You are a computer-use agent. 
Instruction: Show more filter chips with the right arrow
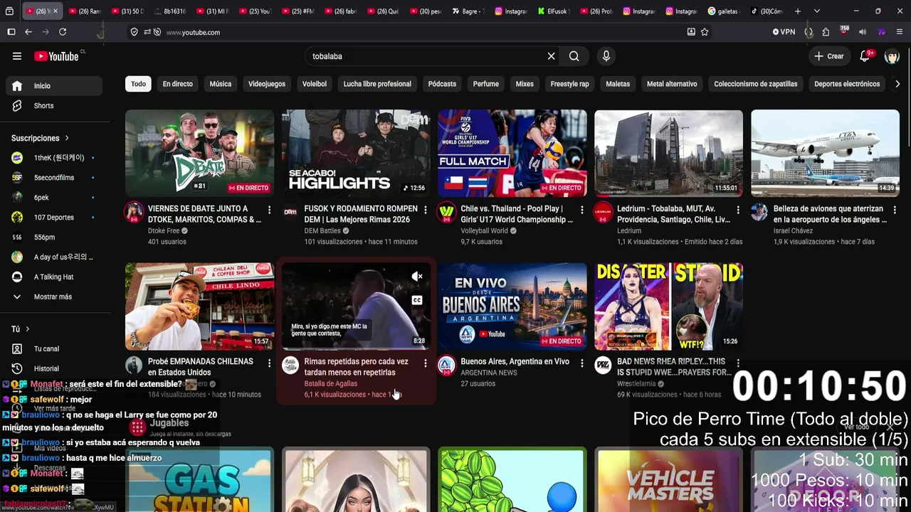pyautogui.click(x=897, y=84)
